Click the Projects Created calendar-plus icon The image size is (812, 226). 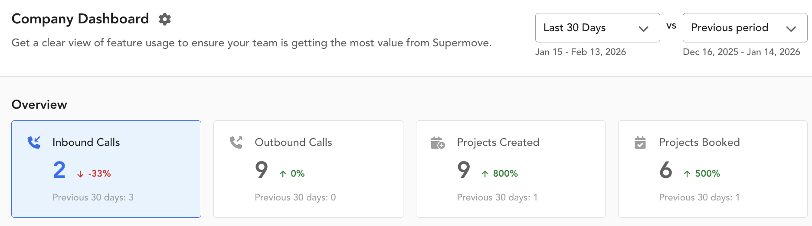tap(438, 142)
